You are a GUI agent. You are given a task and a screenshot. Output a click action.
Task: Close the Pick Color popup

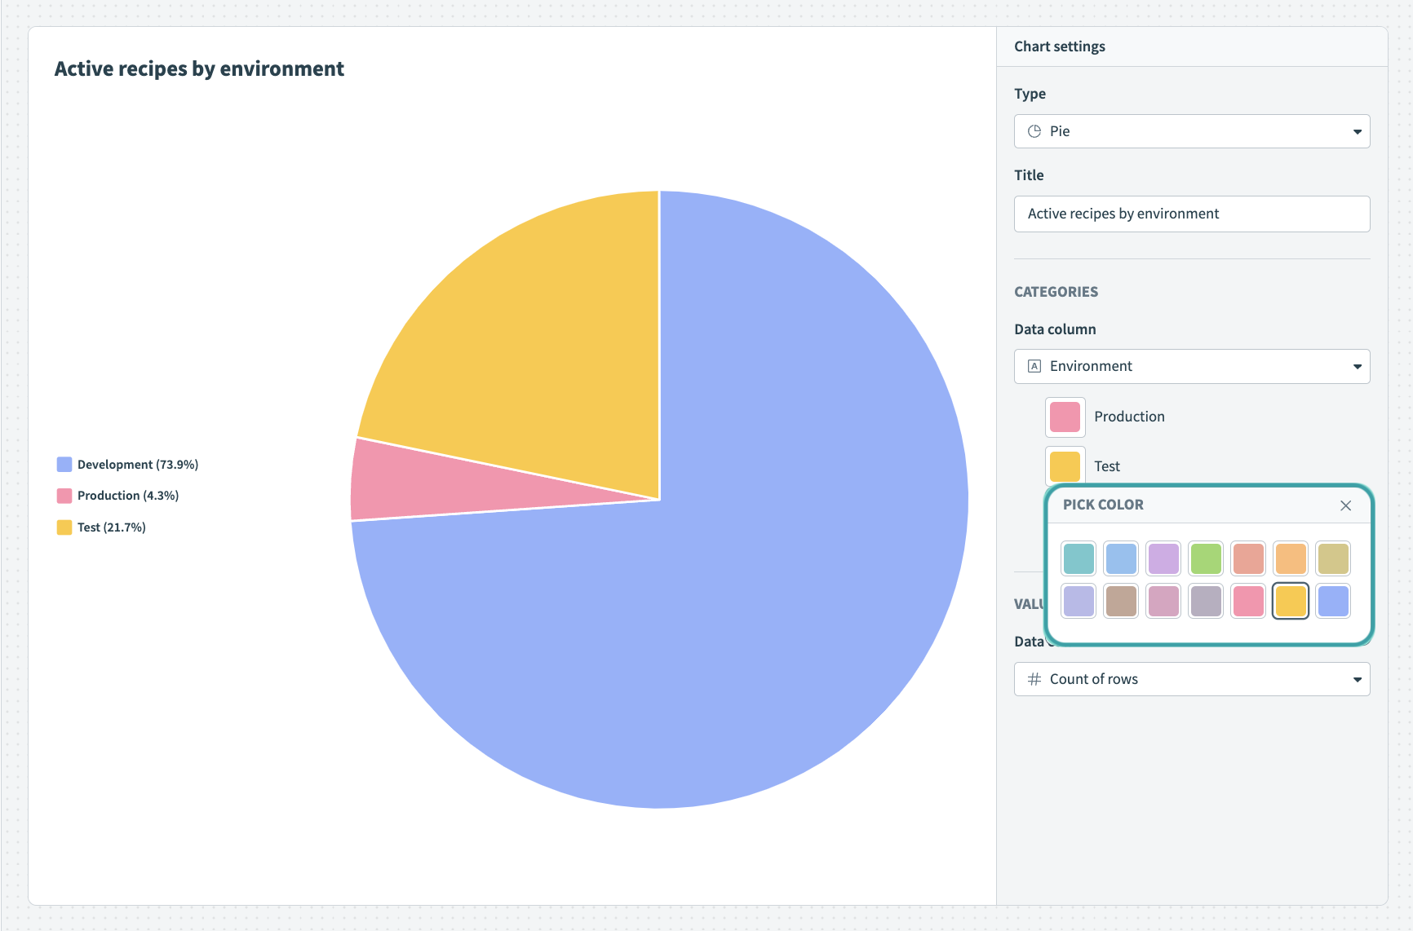click(x=1345, y=505)
